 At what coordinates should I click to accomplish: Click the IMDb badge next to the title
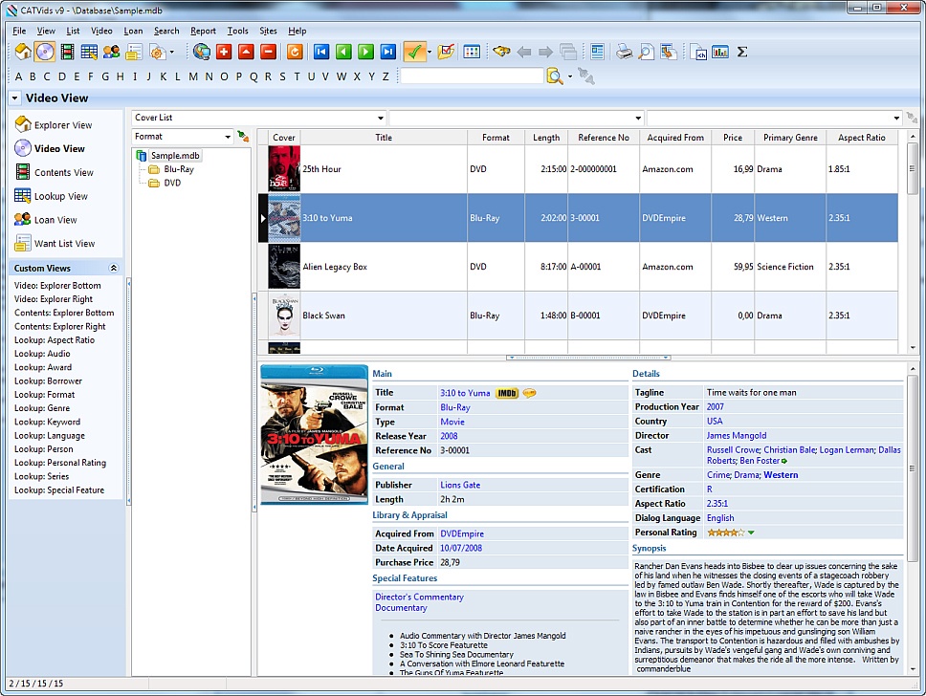pos(507,393)
